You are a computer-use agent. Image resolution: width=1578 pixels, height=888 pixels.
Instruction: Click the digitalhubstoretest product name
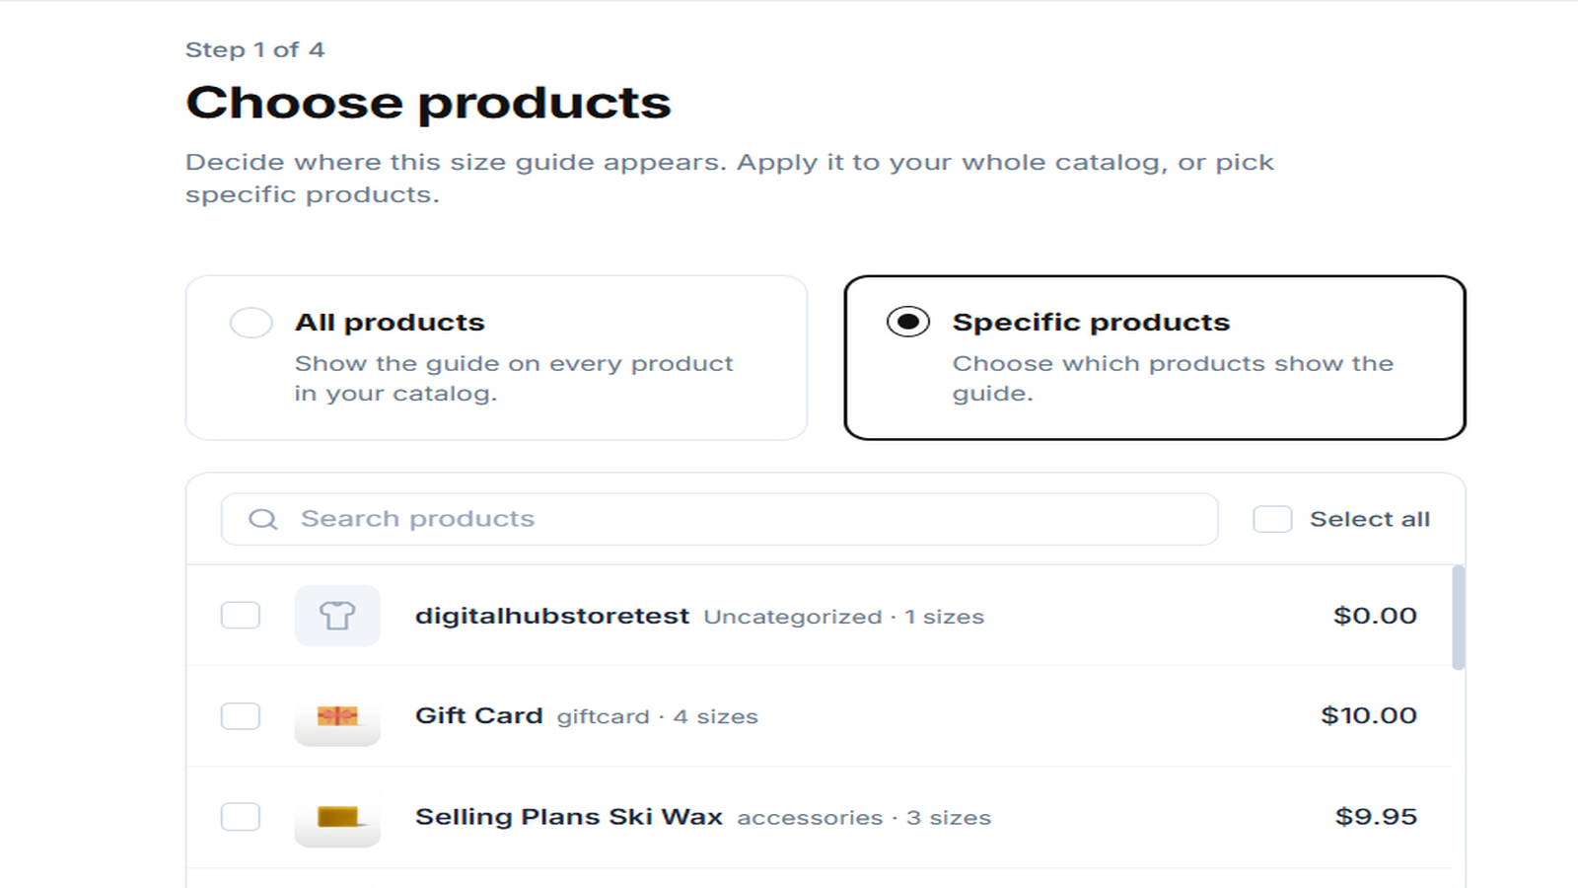pyautogui.click(x=552, y=616)
